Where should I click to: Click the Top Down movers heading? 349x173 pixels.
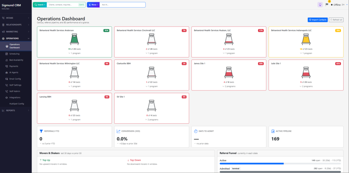coord(134,160)
